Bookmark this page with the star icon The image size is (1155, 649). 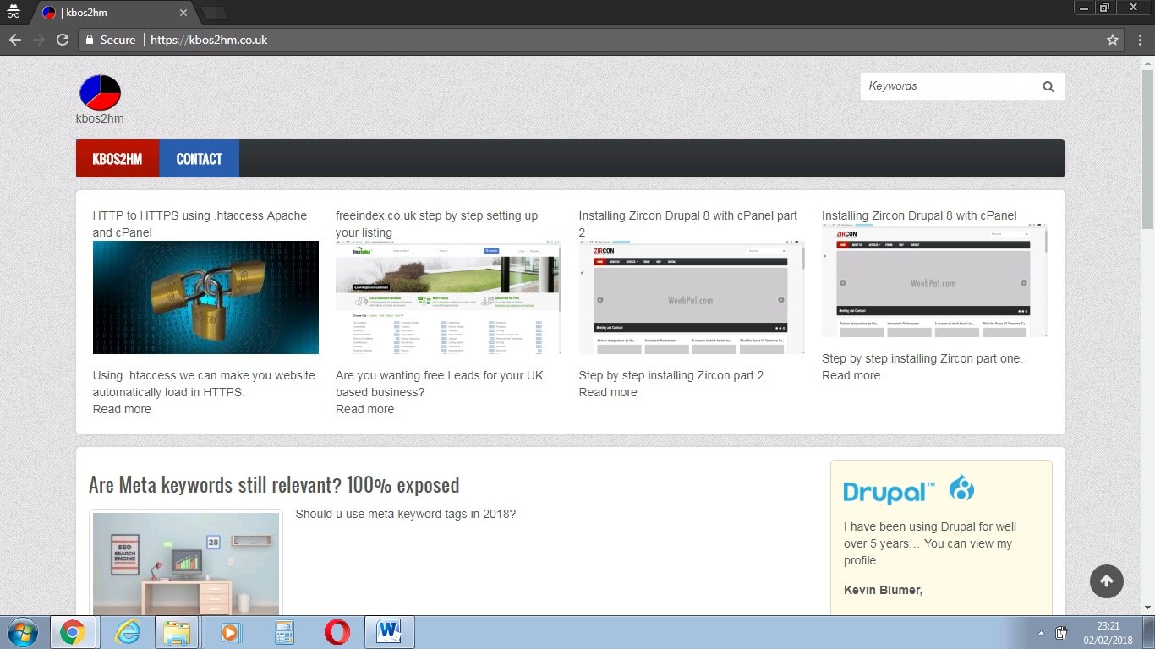click(1113, 40)
